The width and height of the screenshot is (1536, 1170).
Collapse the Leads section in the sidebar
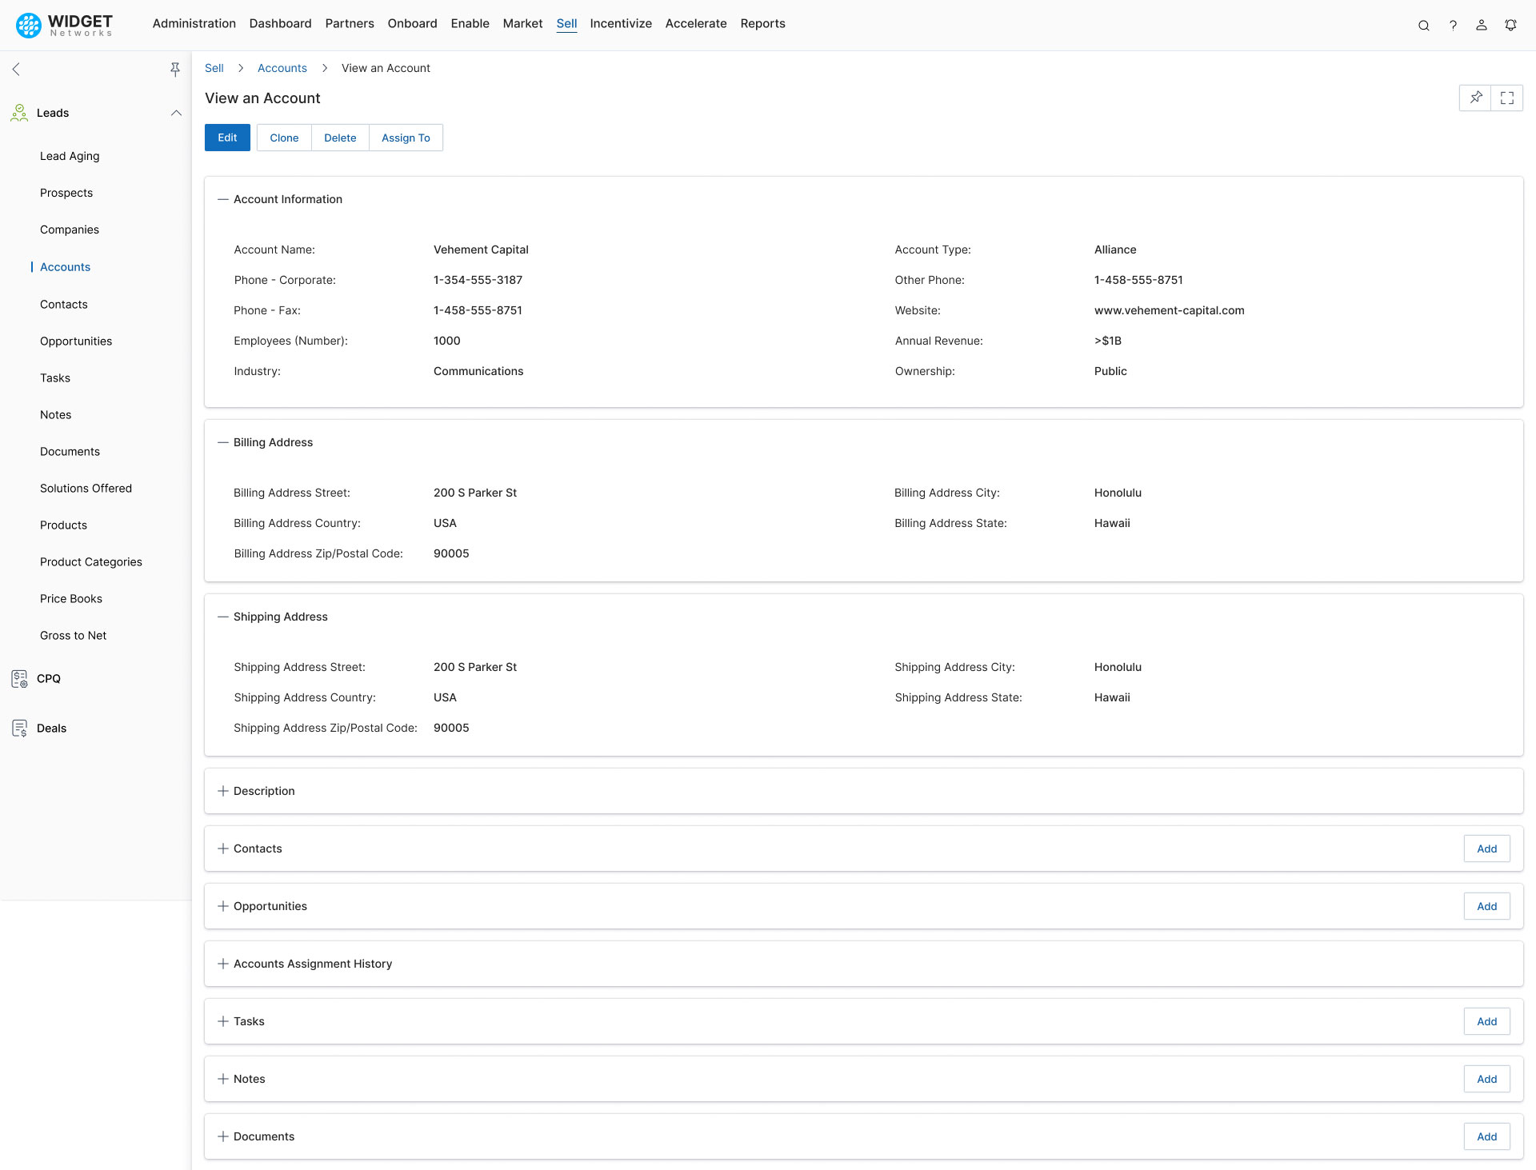point(176,113)
